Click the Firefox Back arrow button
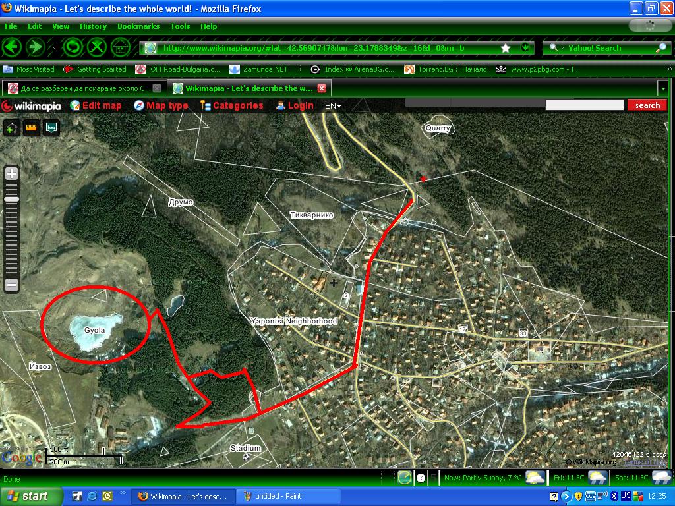 coord(12,47)
